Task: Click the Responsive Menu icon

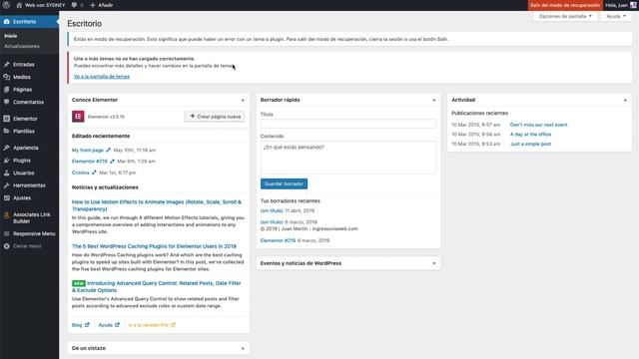Action: pyautogui.click(x=7, y=233)
